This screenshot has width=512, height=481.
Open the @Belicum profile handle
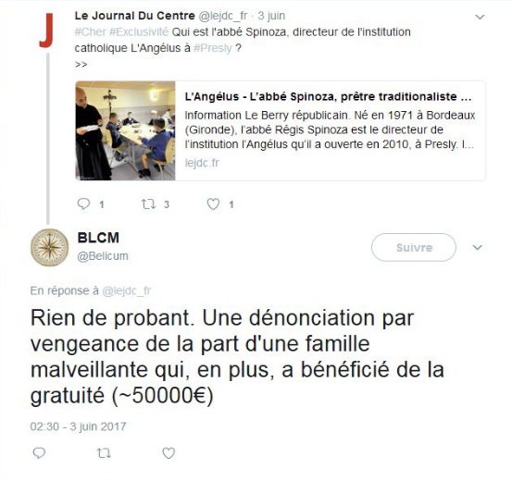(103, 256)
